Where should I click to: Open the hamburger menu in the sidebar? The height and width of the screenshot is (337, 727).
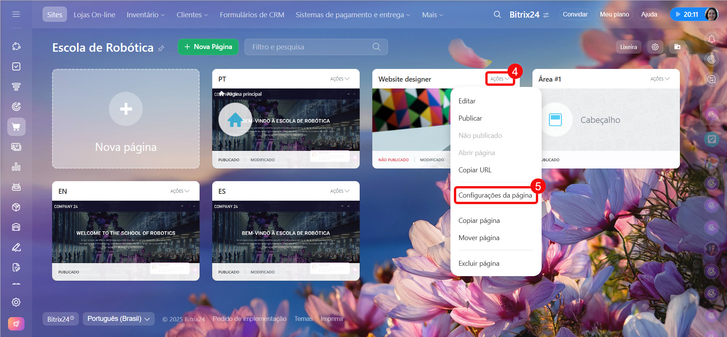click(x=16, y=15)
